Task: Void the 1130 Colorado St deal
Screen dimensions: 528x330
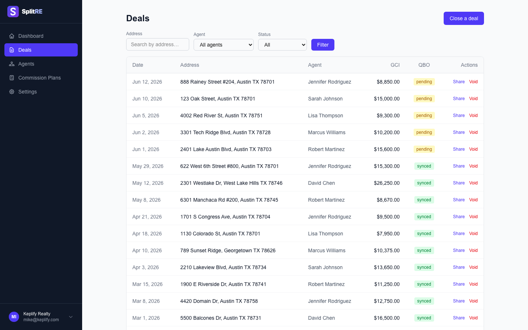Action: point(473,234)
